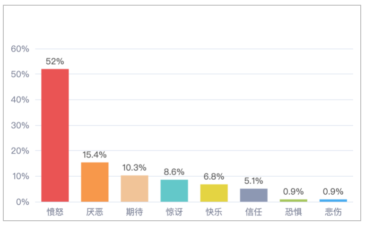Select the 5.1% value label
This screenshot has height=225, width=365.
(253, 181)
